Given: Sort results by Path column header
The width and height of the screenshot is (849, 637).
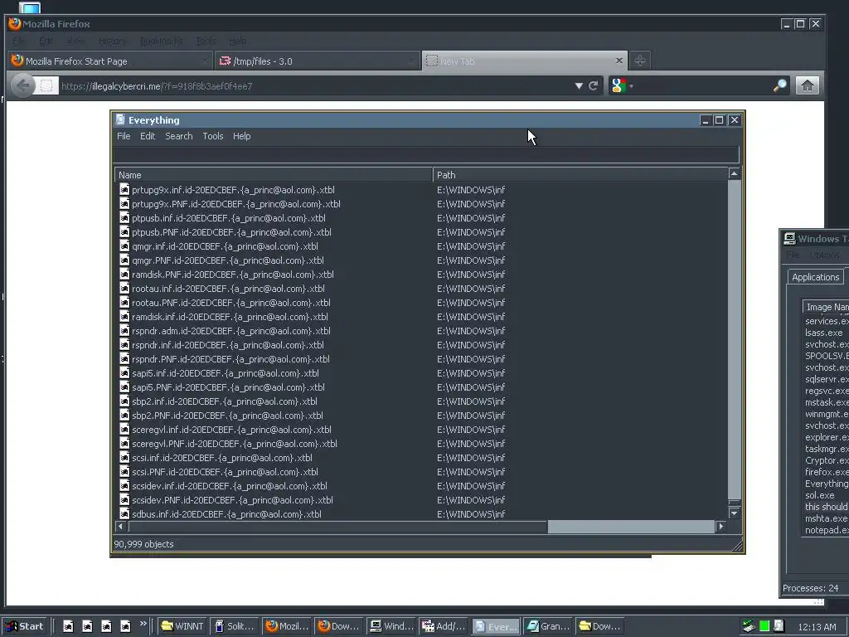Looking at the screenshot, I should pyautogui.click(x=580, y=175).
